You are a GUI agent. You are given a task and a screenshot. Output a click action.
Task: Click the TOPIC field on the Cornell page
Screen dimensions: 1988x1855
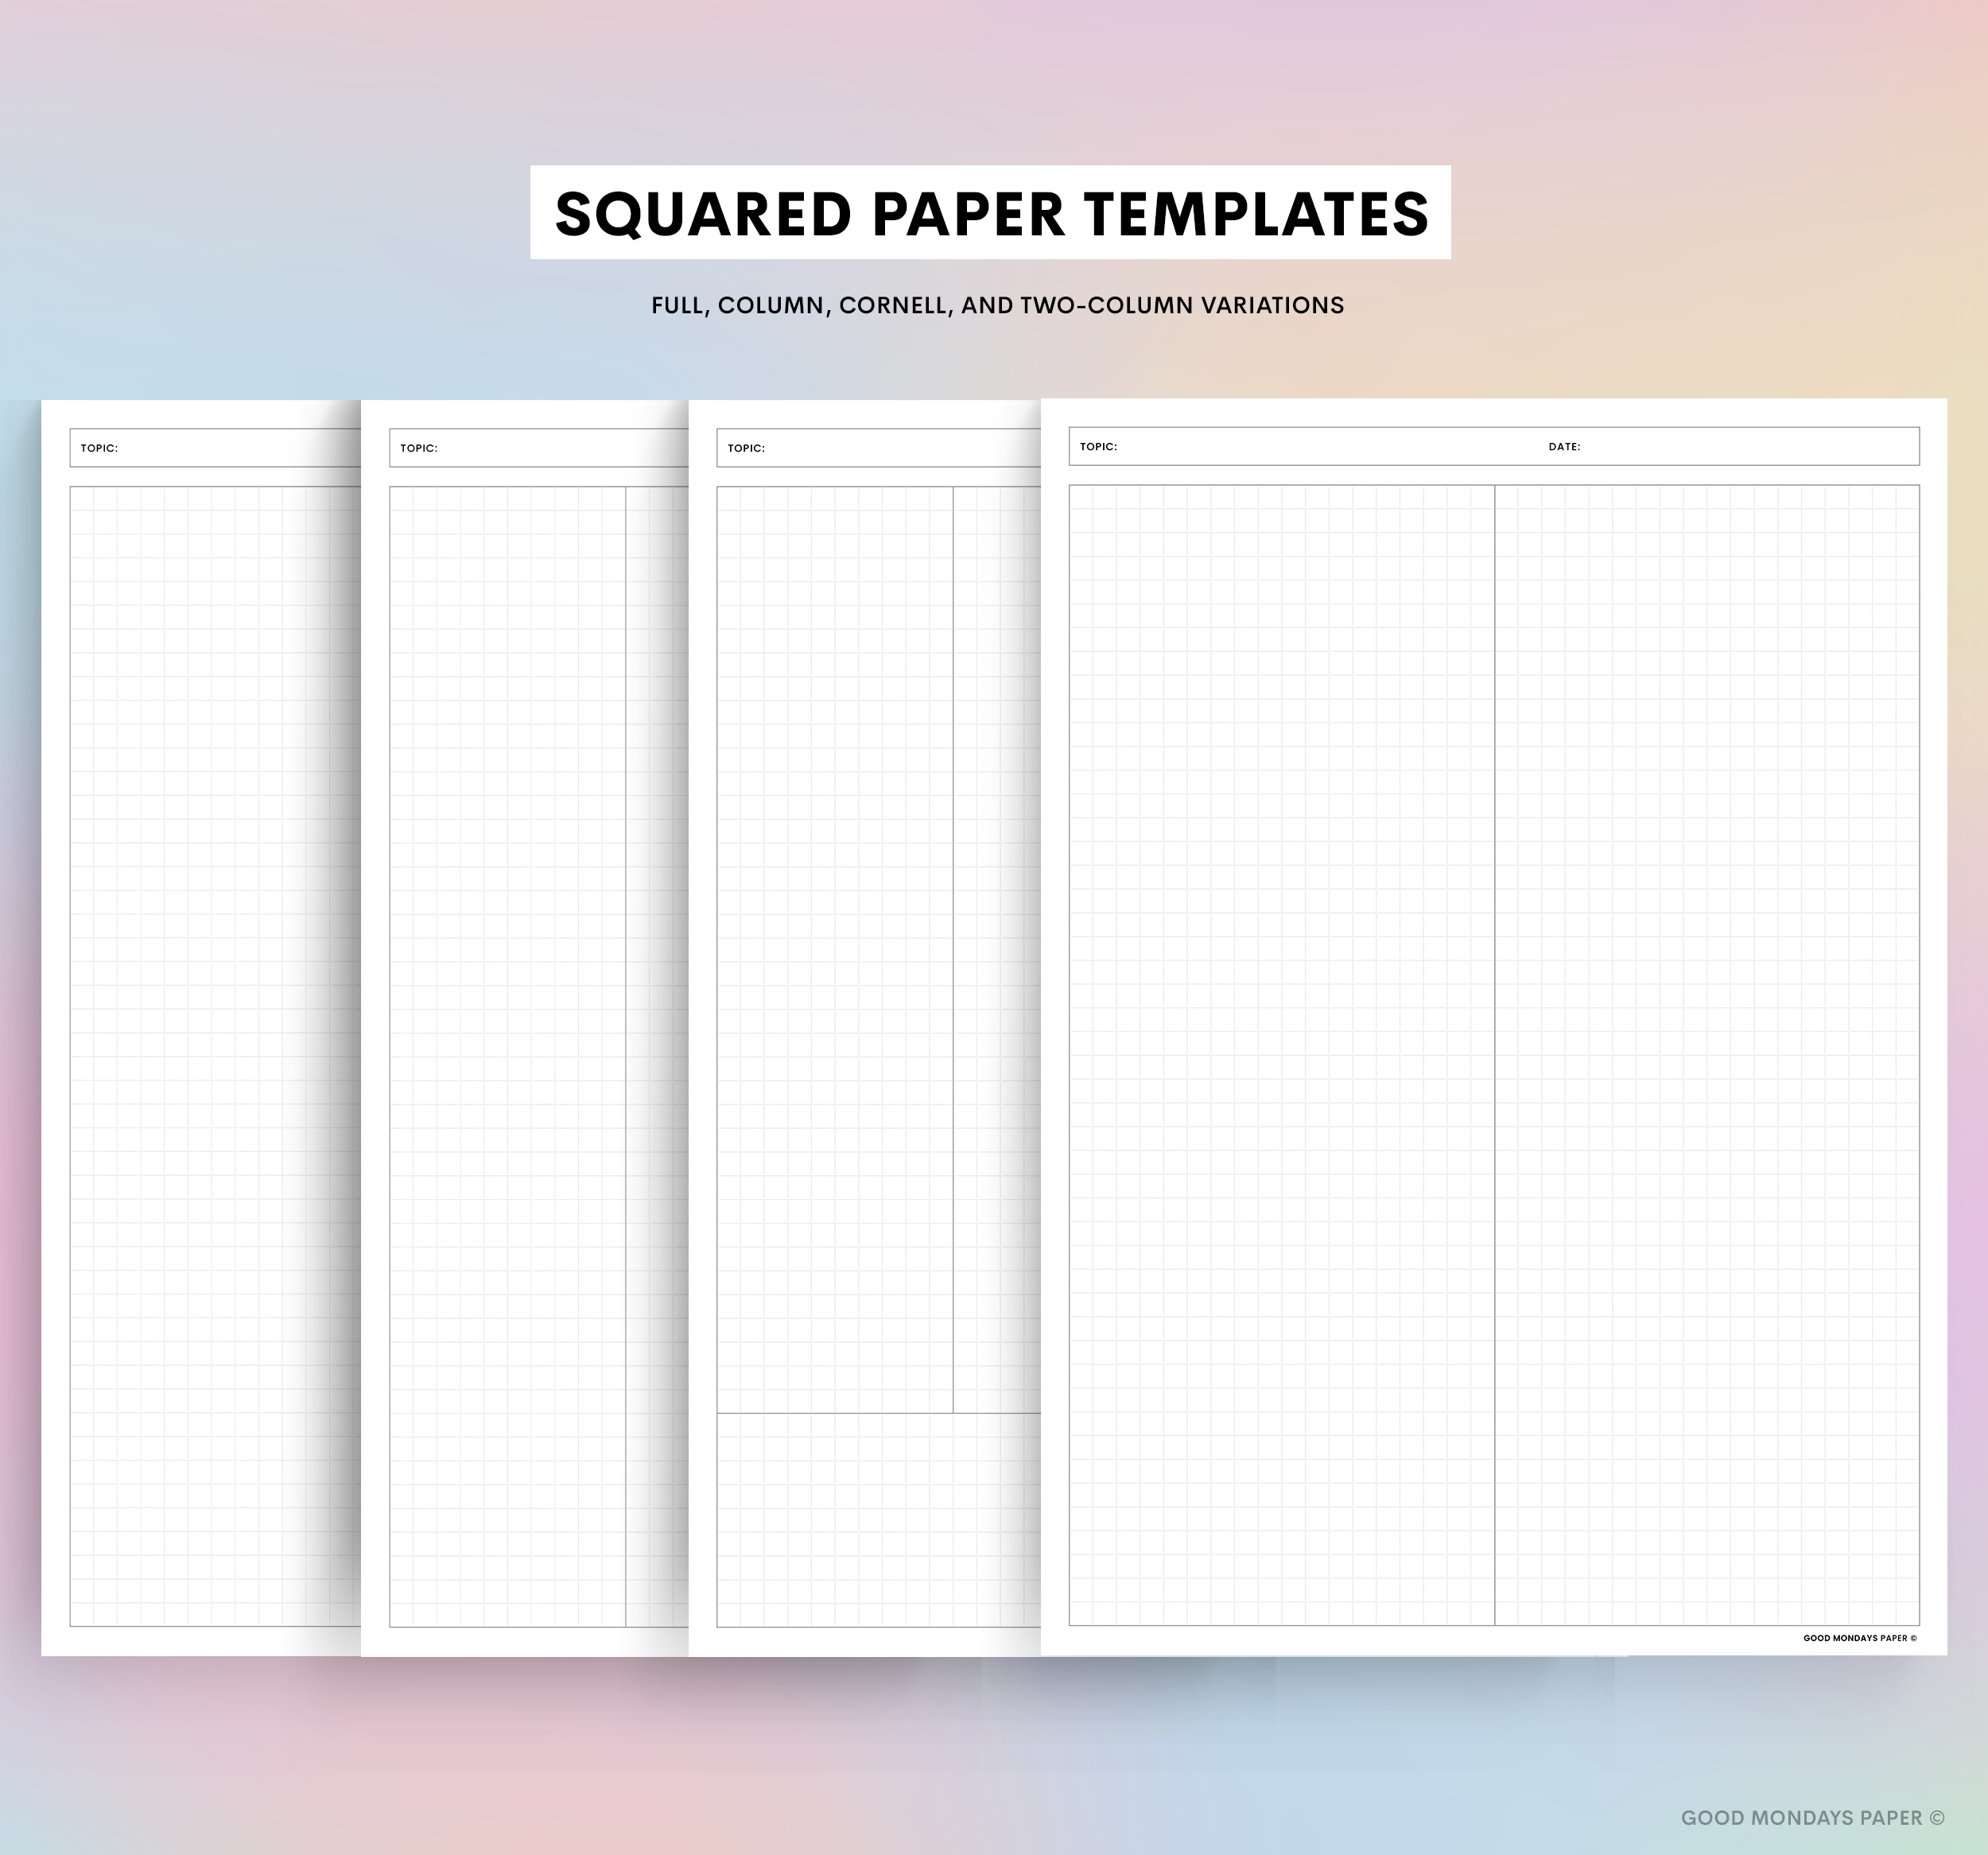879,448
